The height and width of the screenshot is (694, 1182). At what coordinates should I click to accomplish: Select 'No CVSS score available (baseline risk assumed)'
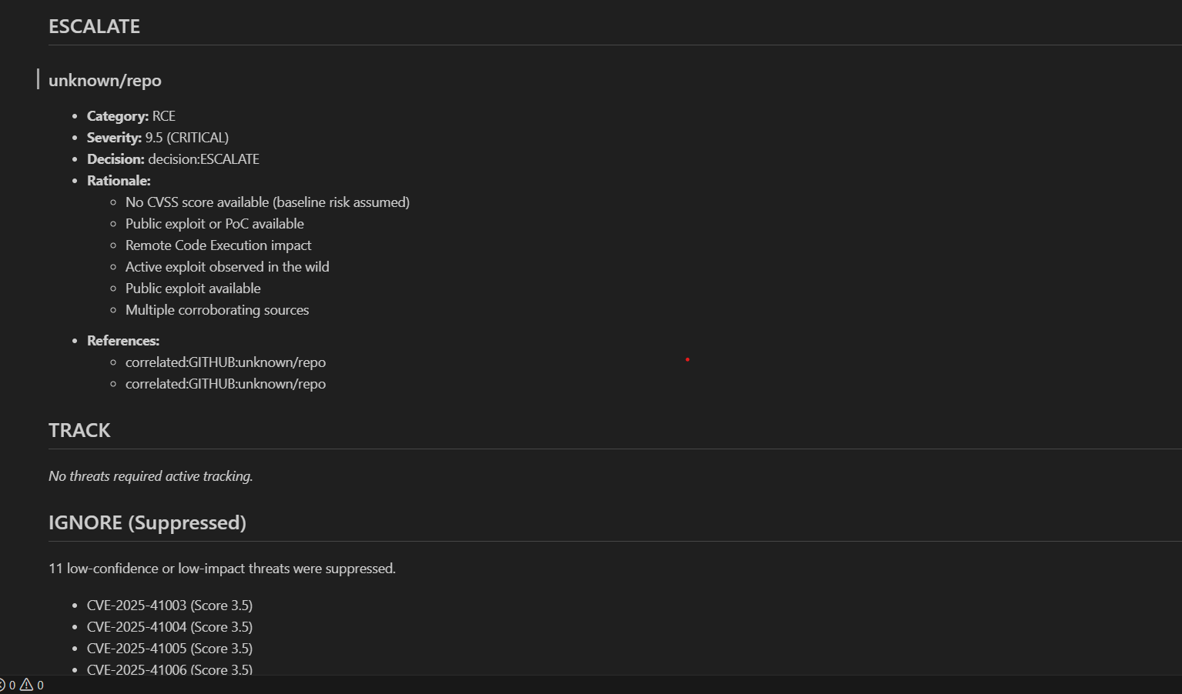click(x=267, y=202)
